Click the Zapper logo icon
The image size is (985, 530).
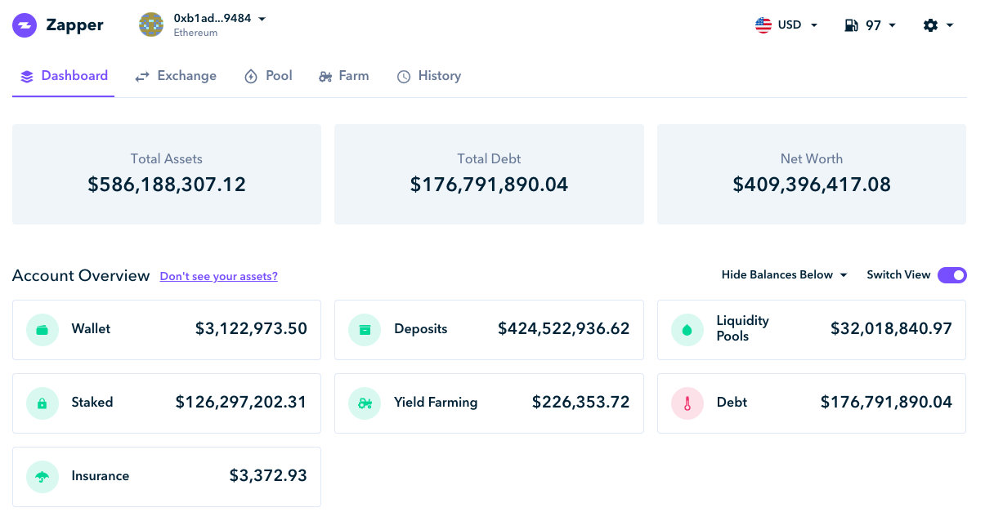pos(25,25)
